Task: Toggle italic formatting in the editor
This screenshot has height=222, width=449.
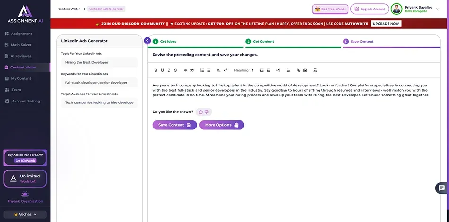Action: [169, 70]
